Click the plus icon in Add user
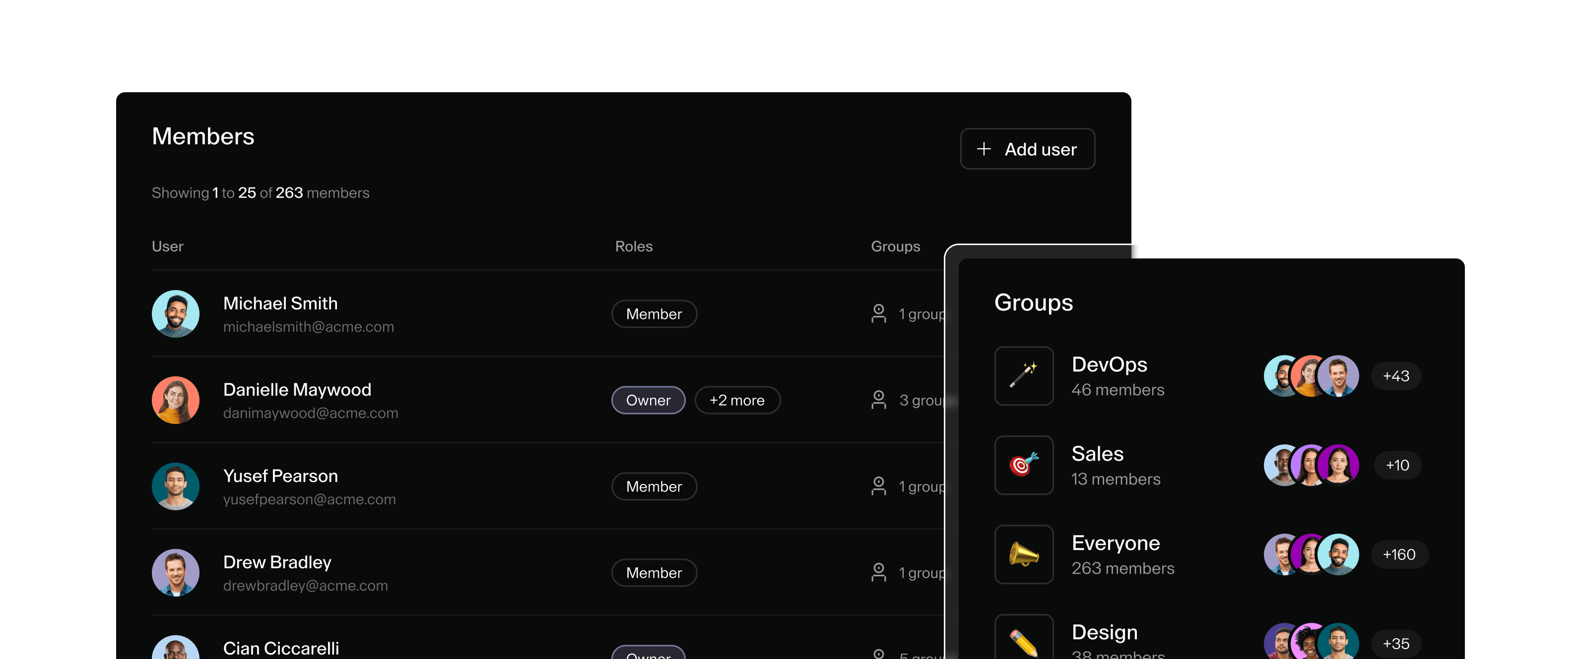This screenshot has width=1581, height=659. coord(984,149)
